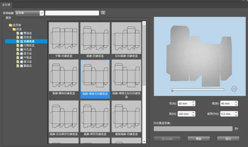248x147 pixels.
Task: Click the search magnifier icon
Action: point(103,13)
